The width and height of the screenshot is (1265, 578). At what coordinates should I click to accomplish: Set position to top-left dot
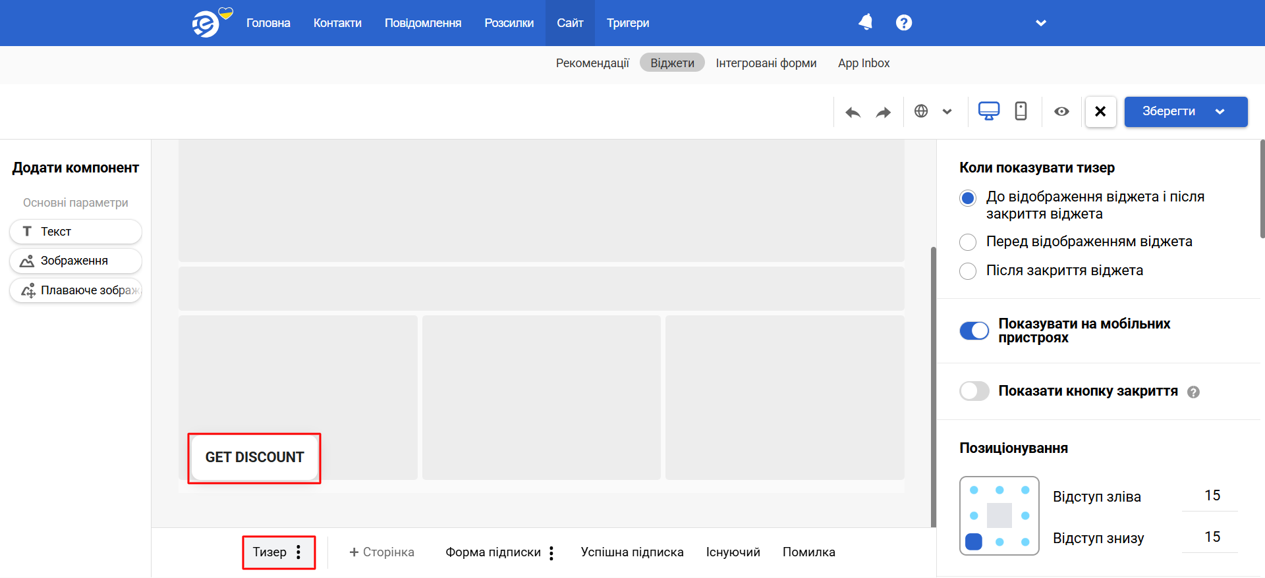click(974, 490)
